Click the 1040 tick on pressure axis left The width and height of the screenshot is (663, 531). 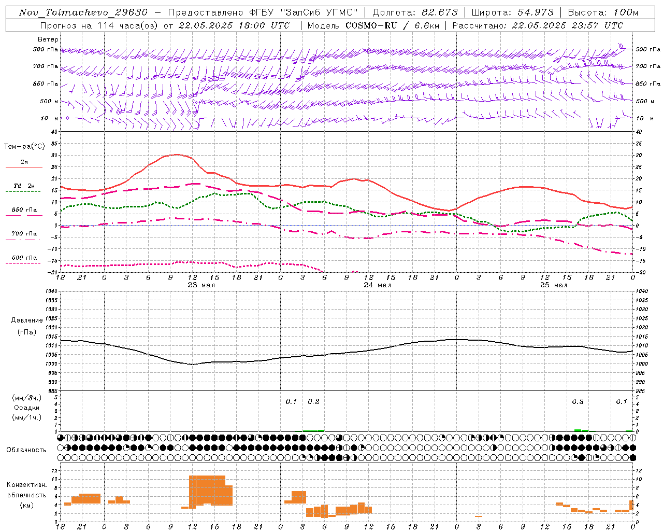coord(50,291)
